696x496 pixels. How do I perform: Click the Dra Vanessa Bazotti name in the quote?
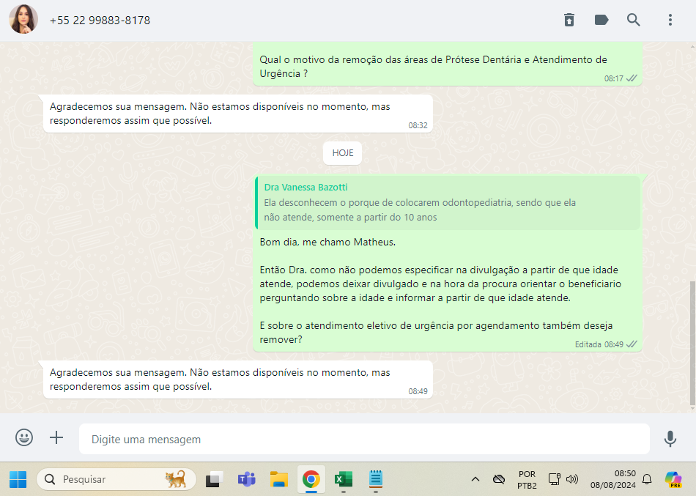[x=306, y=188]
